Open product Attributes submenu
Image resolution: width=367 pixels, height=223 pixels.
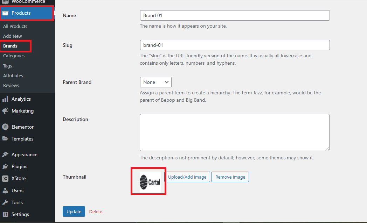click(x=13, y=75)
